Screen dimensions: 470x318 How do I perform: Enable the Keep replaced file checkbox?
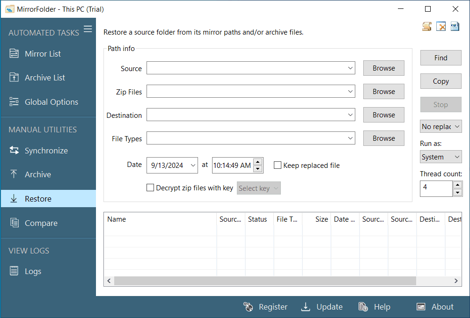[x=278, y=165]
